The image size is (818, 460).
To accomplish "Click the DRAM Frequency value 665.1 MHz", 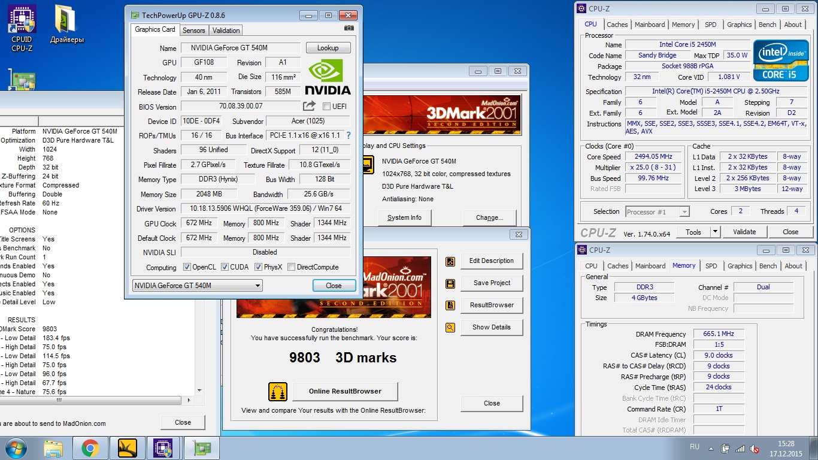I will (x=719, y=334).
